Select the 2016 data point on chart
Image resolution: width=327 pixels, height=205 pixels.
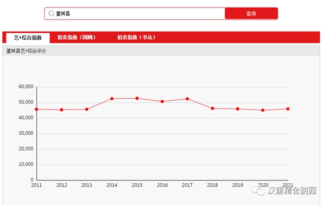tap(162, 101)
